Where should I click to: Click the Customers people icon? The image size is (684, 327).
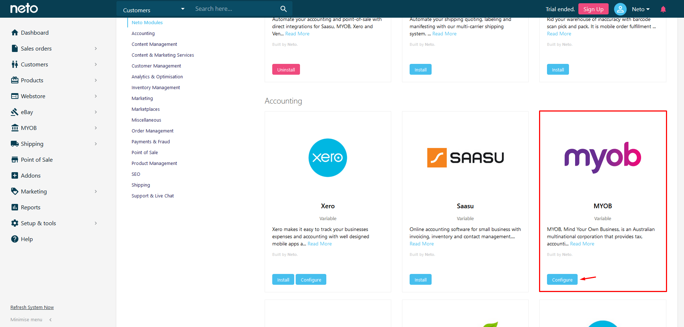tap(15, 64)
